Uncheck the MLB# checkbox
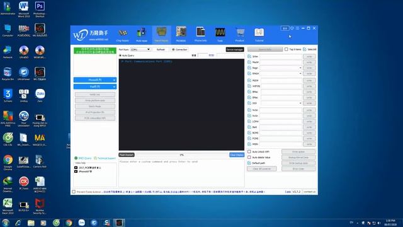The width and height of the screenshot is (403, 227). click(x=249, y=80)
